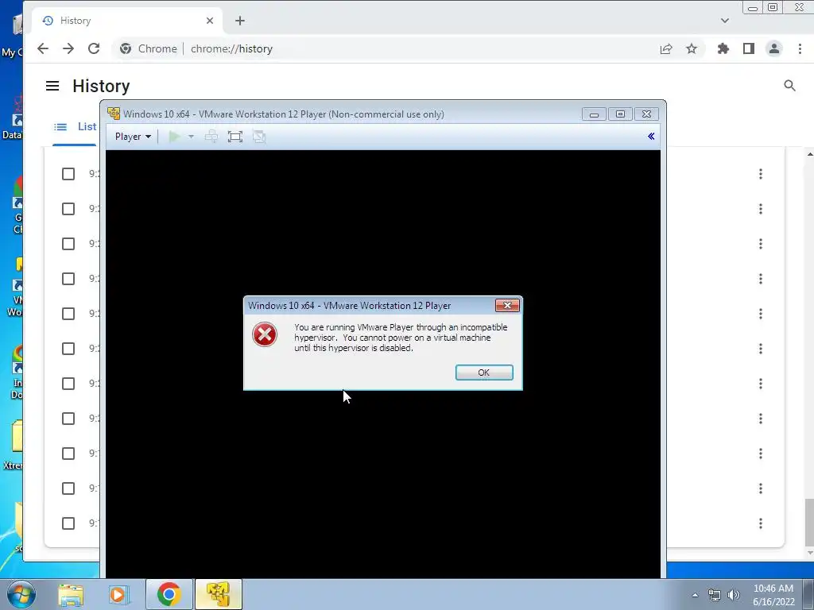
Task: Open Chrome history hamburger menu
Action: pos(52,86)
